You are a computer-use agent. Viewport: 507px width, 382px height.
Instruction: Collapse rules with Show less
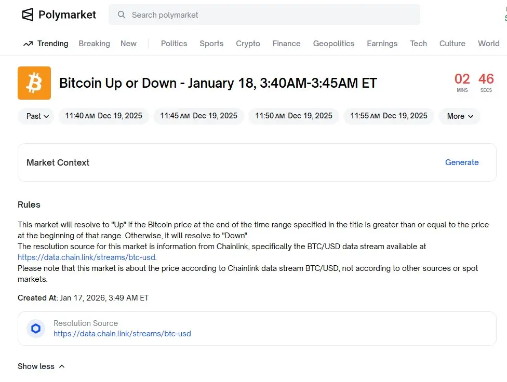click(x=41, y=366)
